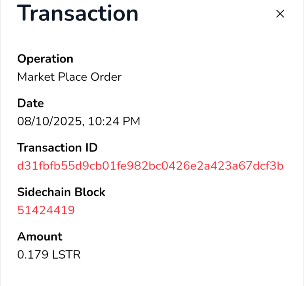Click the word Block in Sidechain Block
Image resolution: width=304 pixels, height=286 pixels.
click(x=90, y=192)
